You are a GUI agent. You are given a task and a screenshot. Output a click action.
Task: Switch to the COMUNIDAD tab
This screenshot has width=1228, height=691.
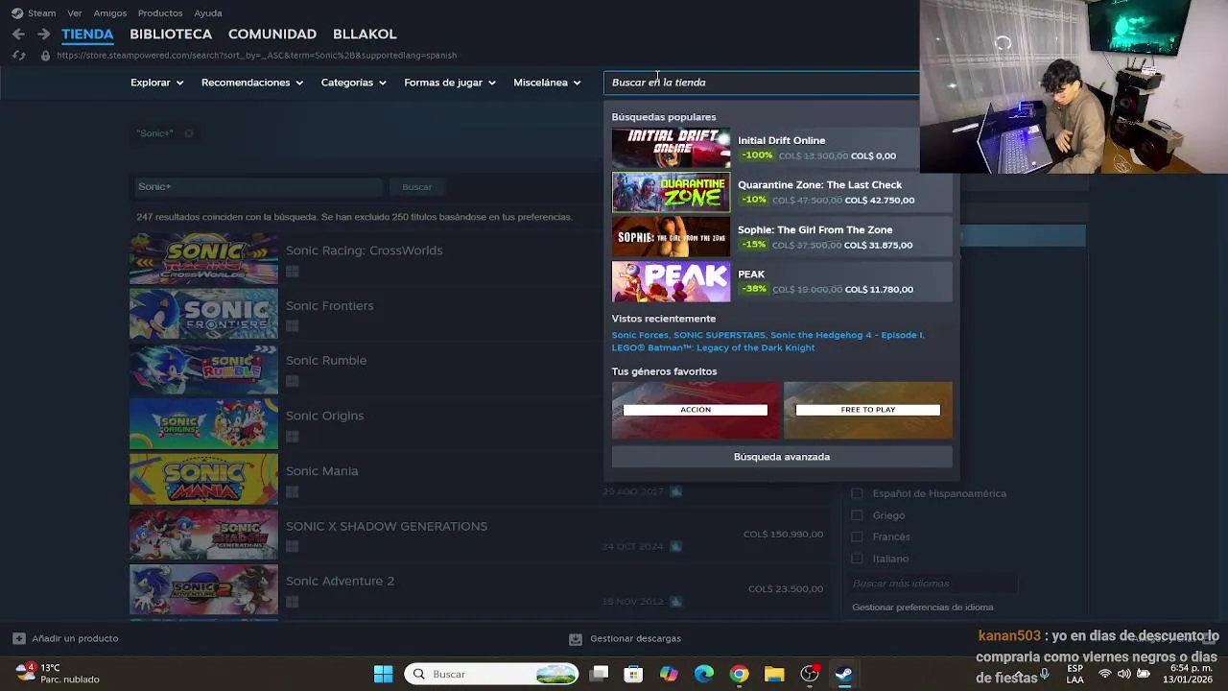click(x=272, y=34)
